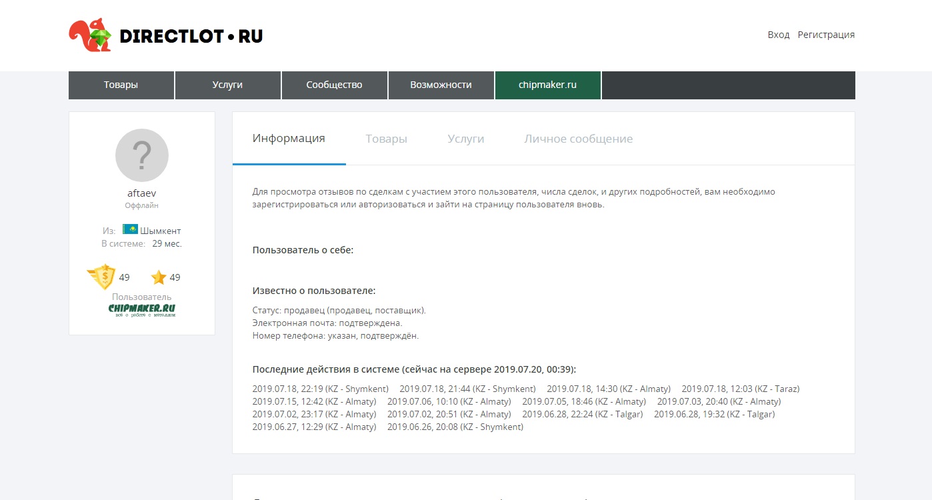Image resolution: width=932 pixels, height=500 pixels.
Task: Click the Пользователь label under the badges
Action: tap(142, 297)
